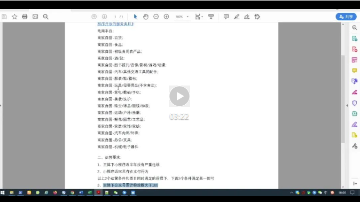
Task: Click the line 商家自营-食品
Action: click(x=110, y=44)
